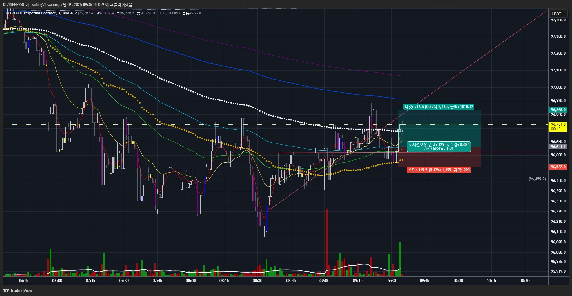This screenshot has width=572, height=296.
Task: Click the 95,975.0 price axis label
Action: (558, 262)
